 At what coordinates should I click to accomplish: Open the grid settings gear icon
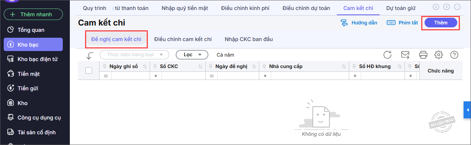click(x=439, y=55)
